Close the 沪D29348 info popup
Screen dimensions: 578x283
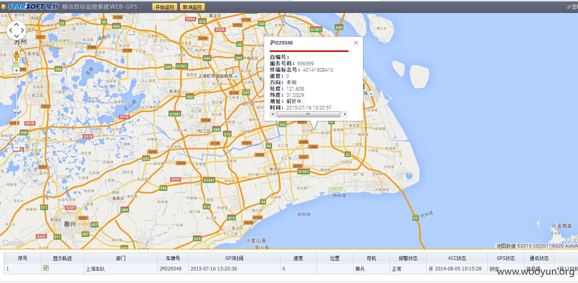tap(356, 43)
